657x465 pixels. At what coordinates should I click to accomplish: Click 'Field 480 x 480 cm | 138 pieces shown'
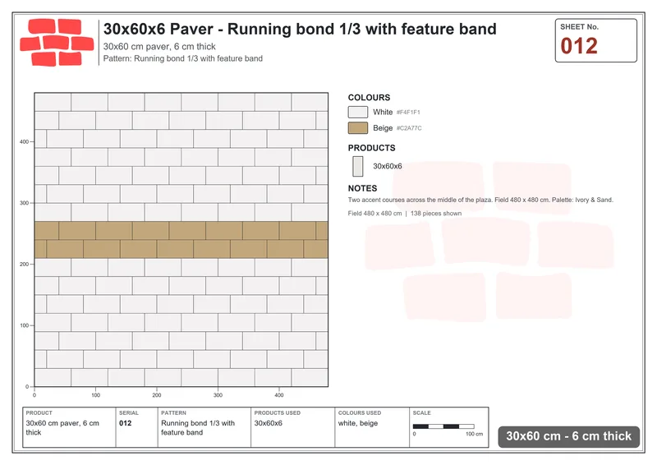405,214
